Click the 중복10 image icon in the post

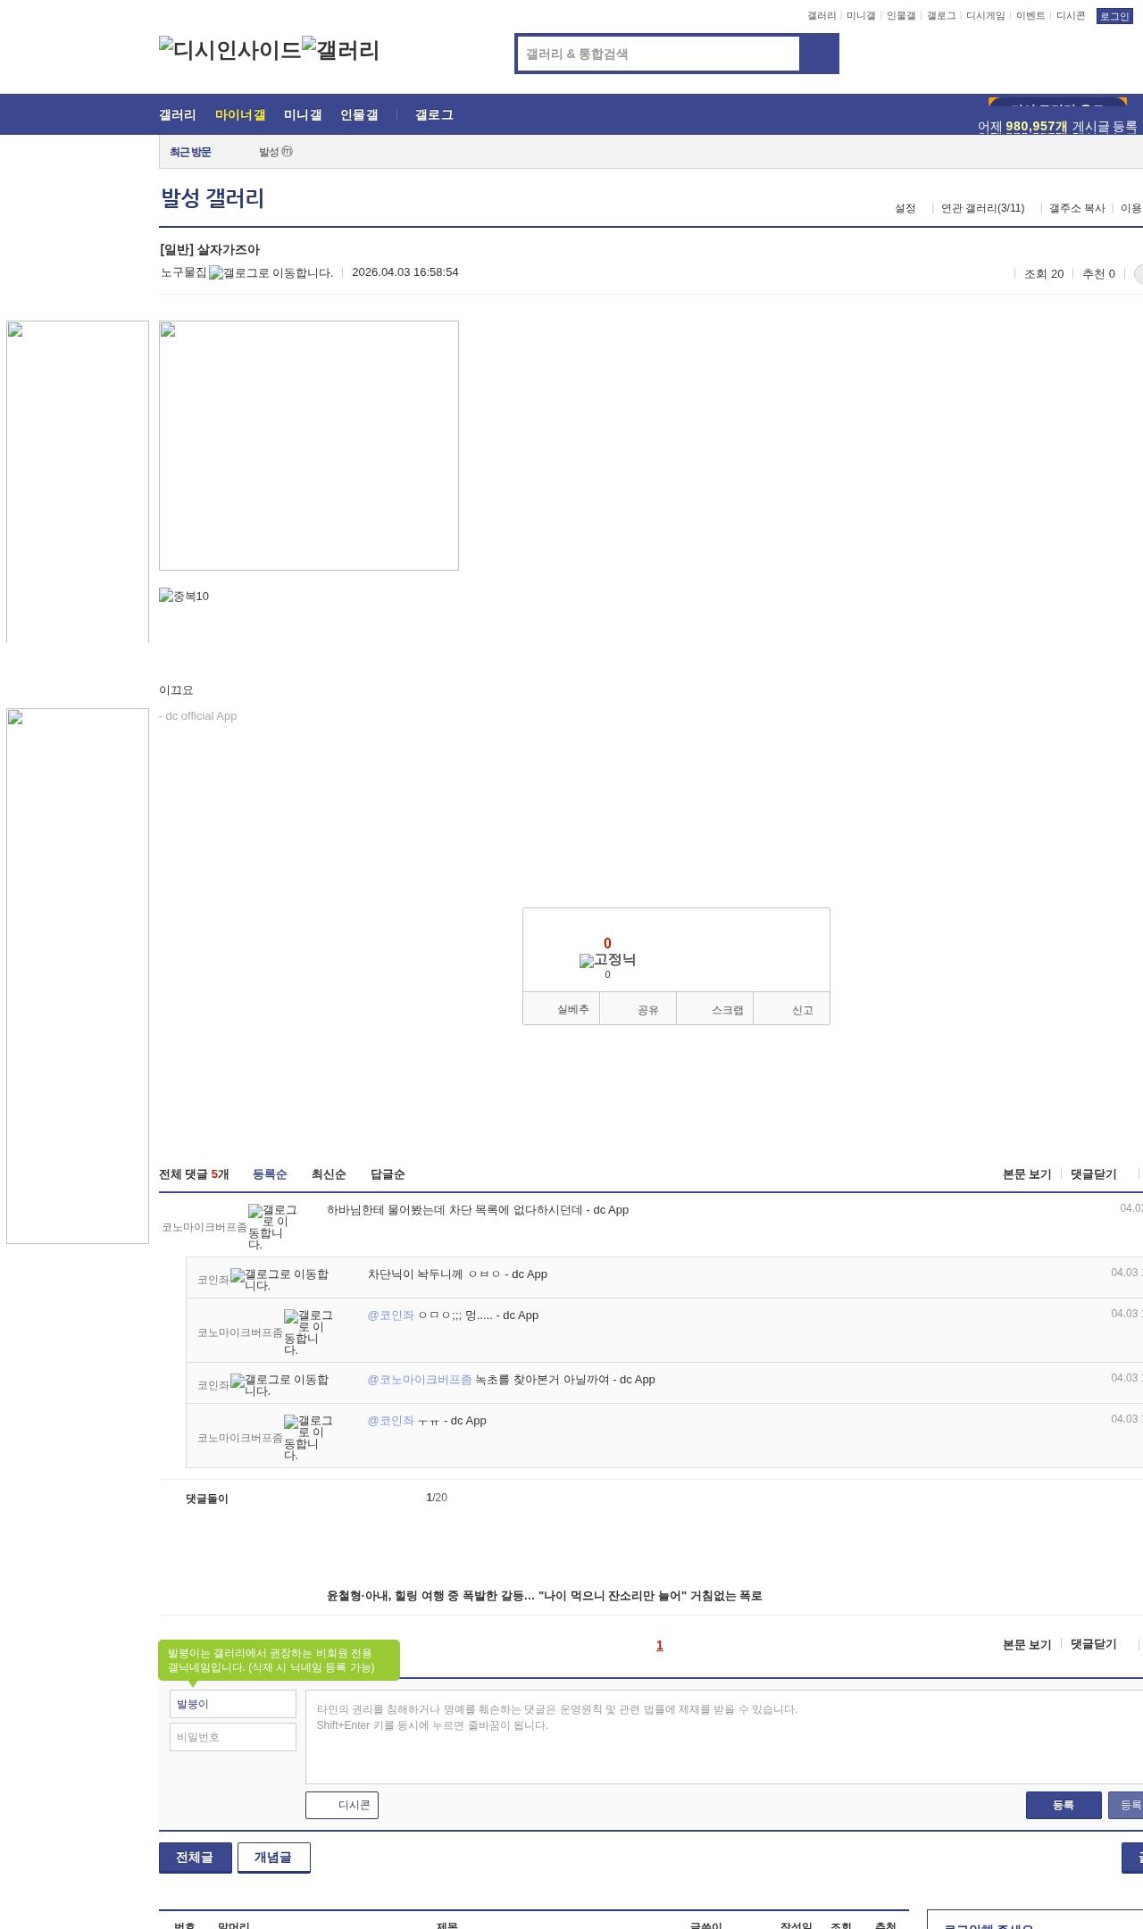point(184,596)
